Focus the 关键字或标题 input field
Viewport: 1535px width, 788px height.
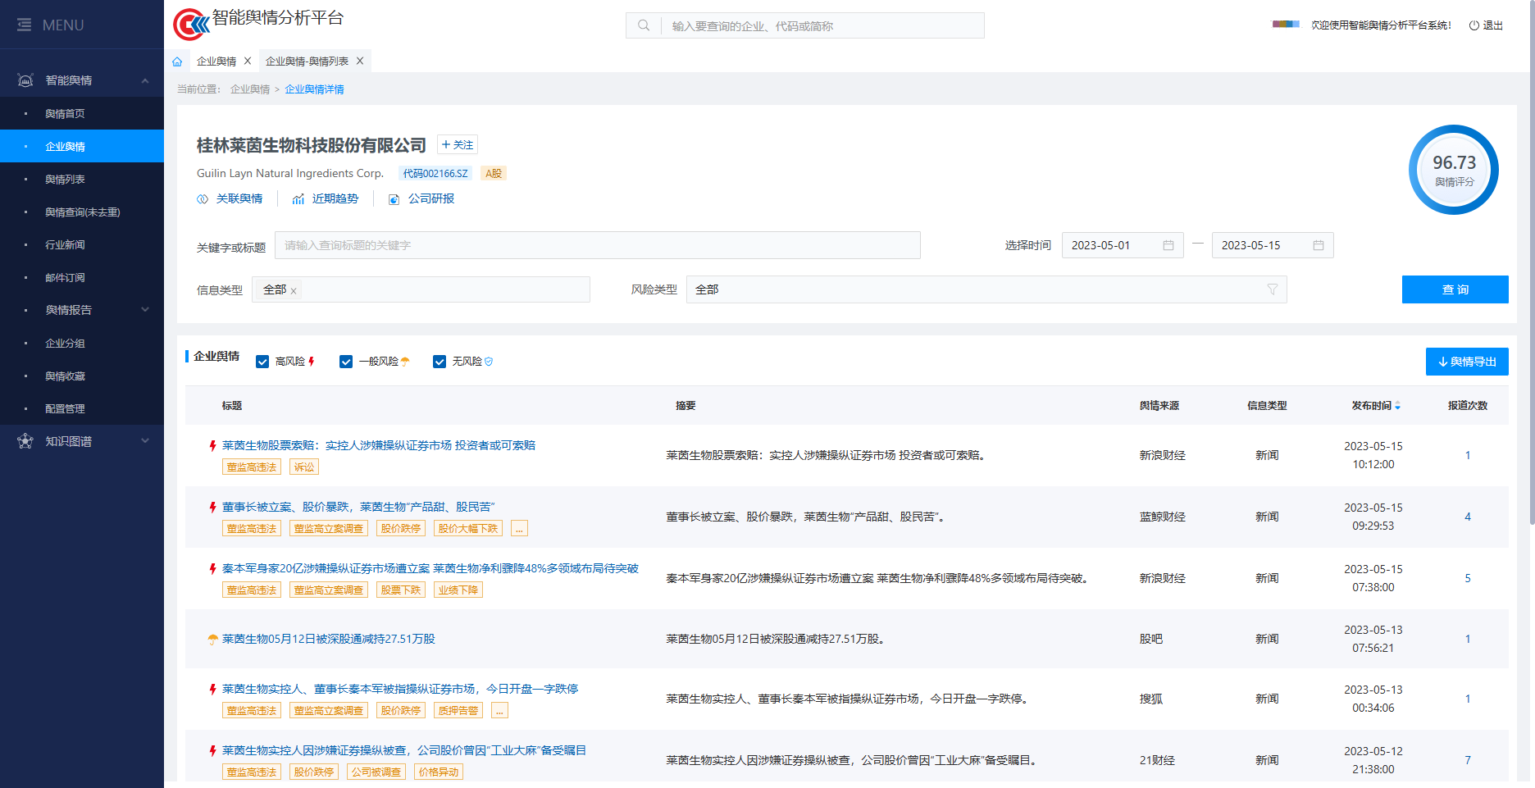[598, 245]
